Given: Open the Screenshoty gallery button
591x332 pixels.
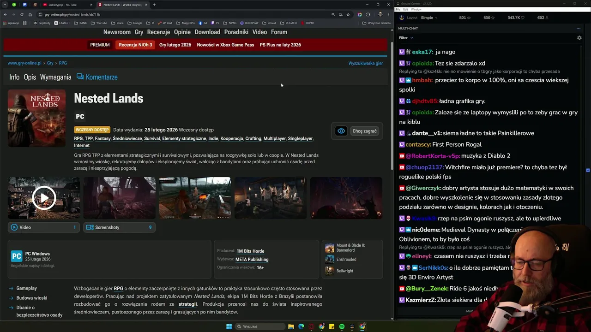Looking at the screenshot, I should [x=119, y=227].
